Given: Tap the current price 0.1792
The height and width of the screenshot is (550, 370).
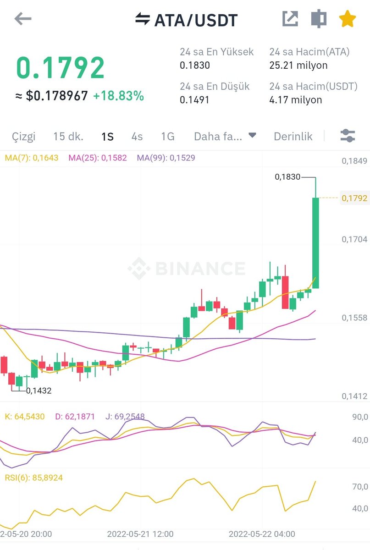Looking at the screenshot, I should click(x=61, y=68).
